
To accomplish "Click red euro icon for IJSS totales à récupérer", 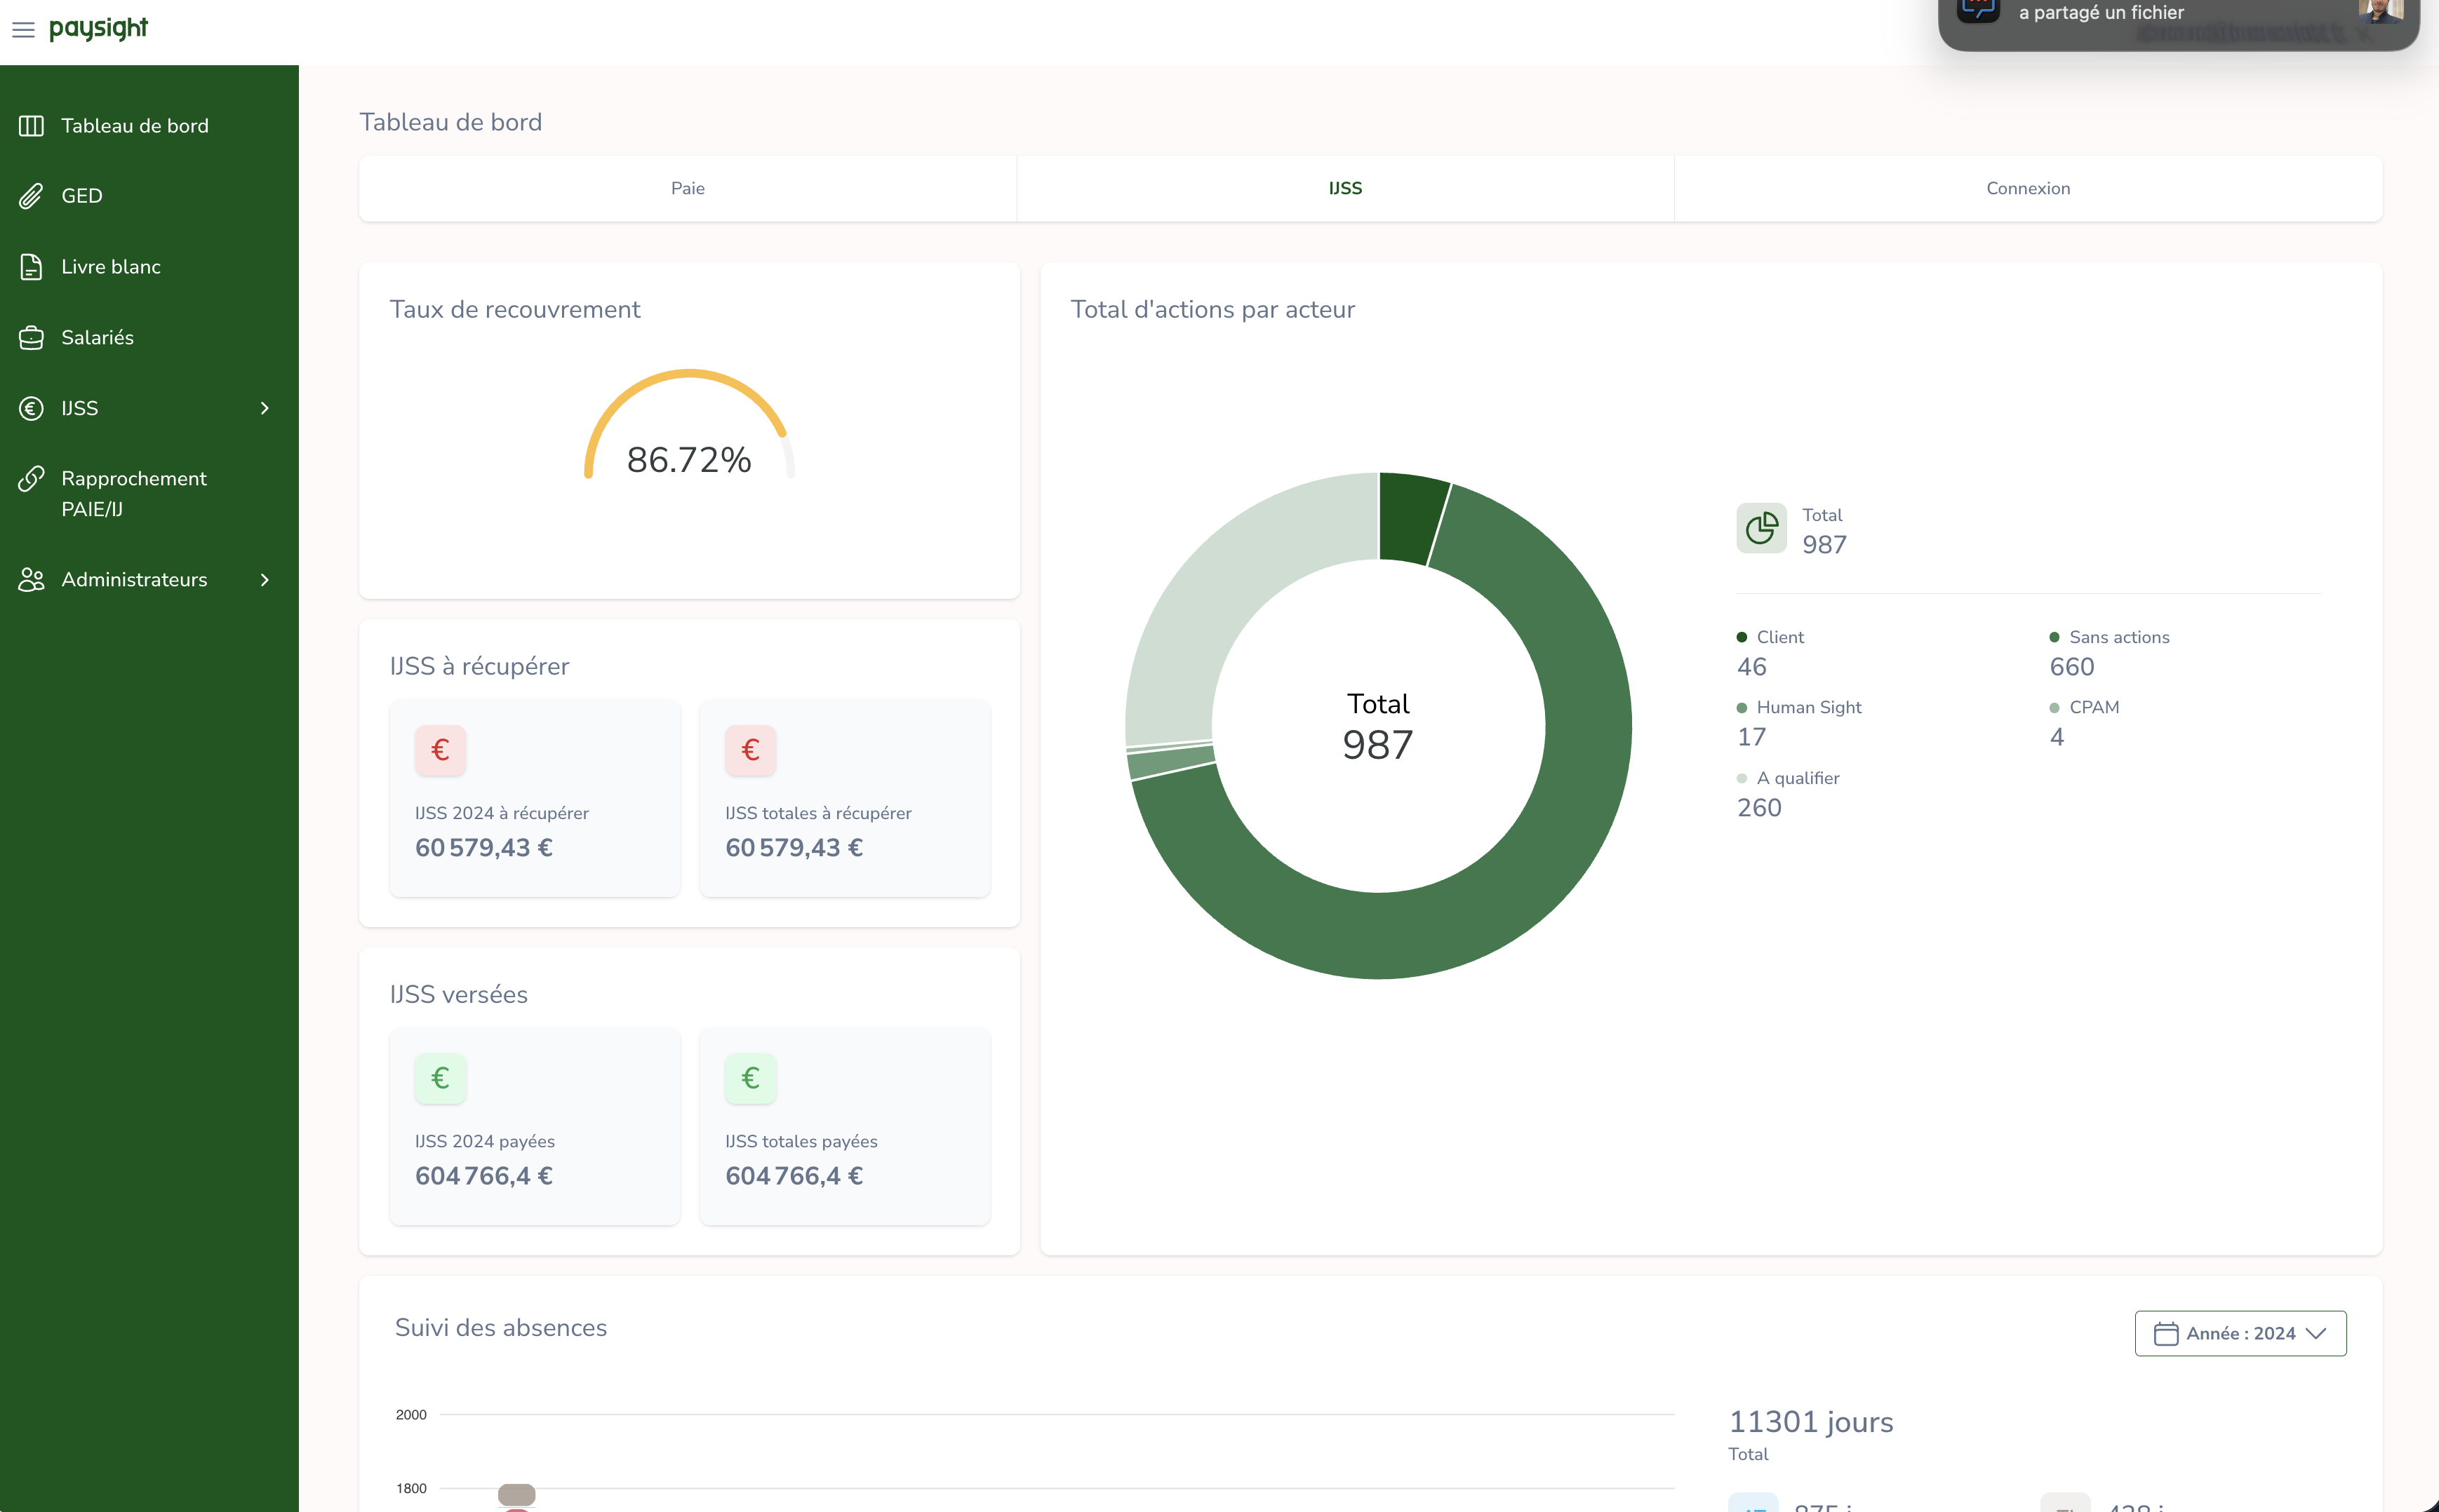I will pos(750,750).
